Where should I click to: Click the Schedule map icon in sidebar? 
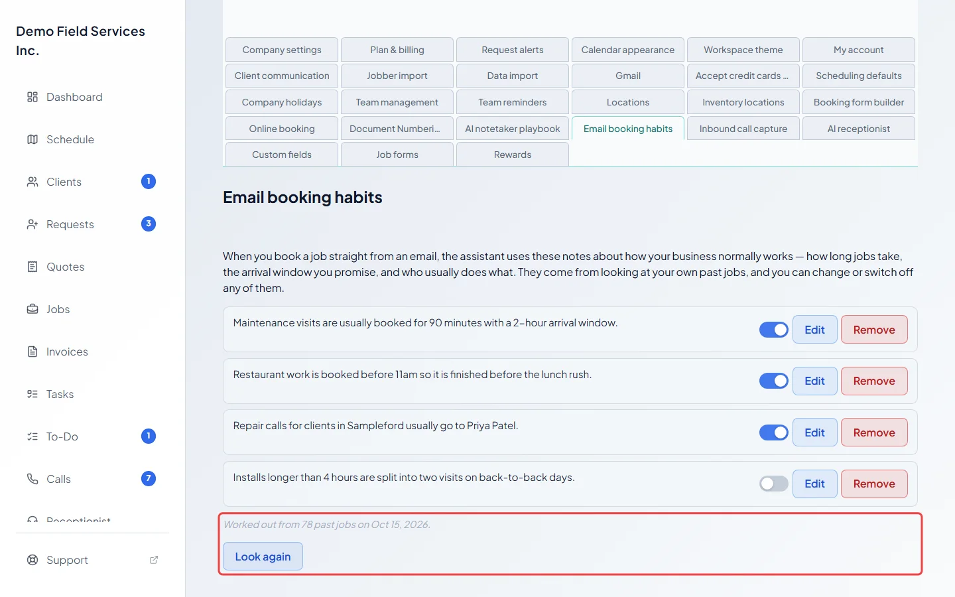point(32,139)
